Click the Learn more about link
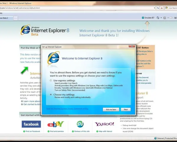The height and width of the screenshot is (142, 177). [x=32, y=101]
